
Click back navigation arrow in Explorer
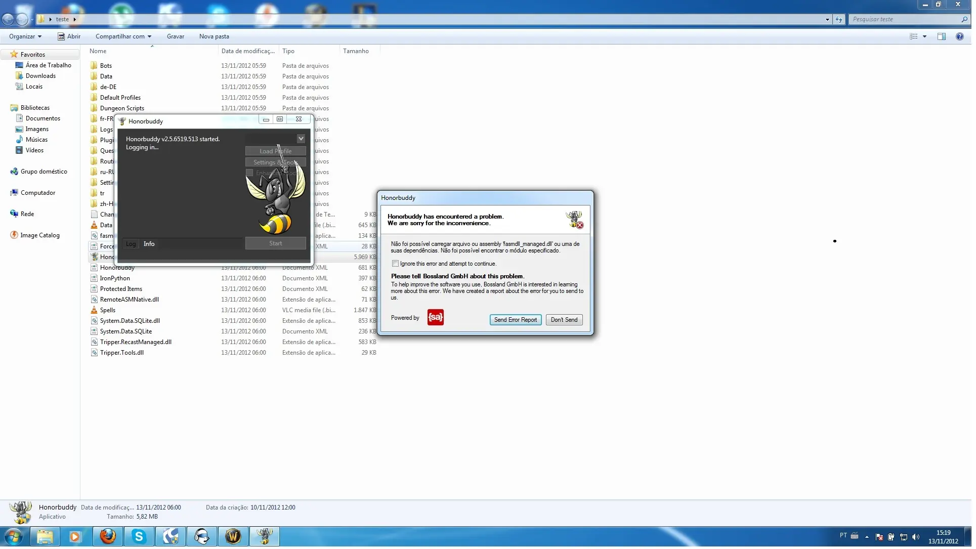(x=8, y=19)
